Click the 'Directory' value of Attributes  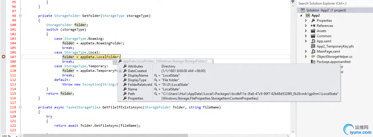pos(168,66)
